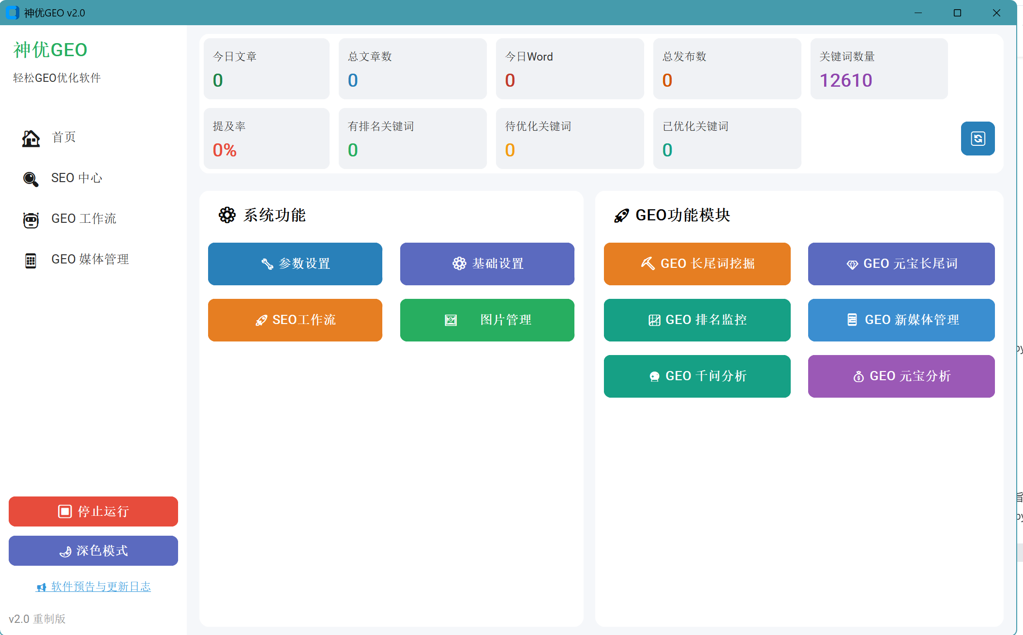The image size is (1023, 635).
Task: Open GEO 元宝长尾词 module
Action: coord(902,264)
